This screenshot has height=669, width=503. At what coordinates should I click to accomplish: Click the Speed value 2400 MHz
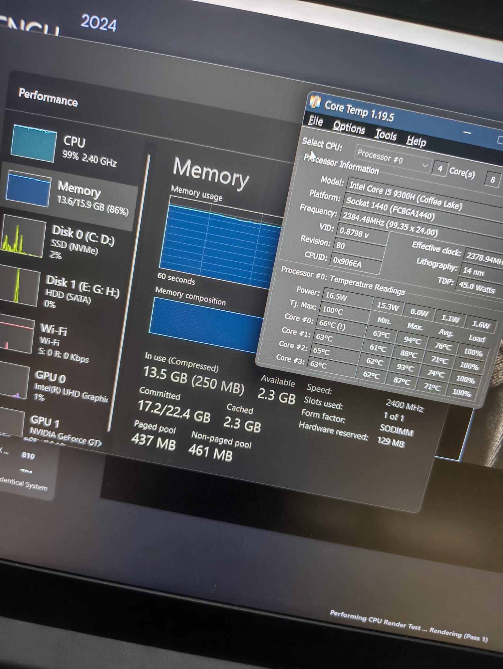(x=404, y=406)
